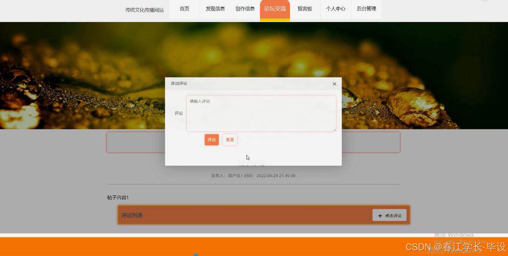Image resolution: width=508 pixels, height=256 pixels.
Task: Click the 传统文化传播网站 site title
Action: 144,10
